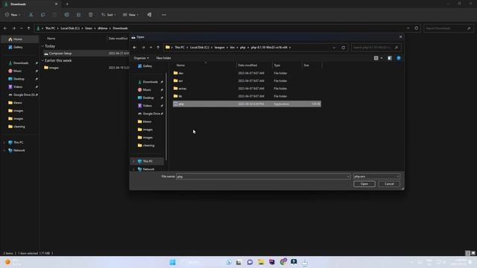Click the Copy icon in Explorer toolbar
477x268 pixels.
coord(43,15)
